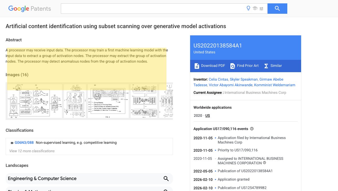Open Download PDF link
The image size is (338, 191).
point(213,66)
